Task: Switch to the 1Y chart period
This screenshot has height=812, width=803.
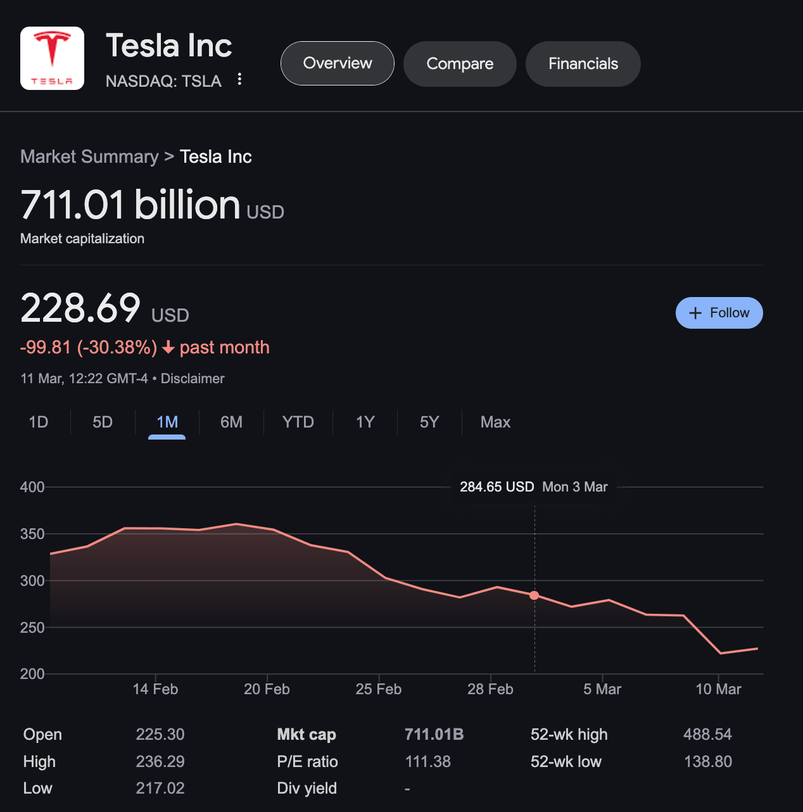Action: pyautogui.click(x=365, y=422)
